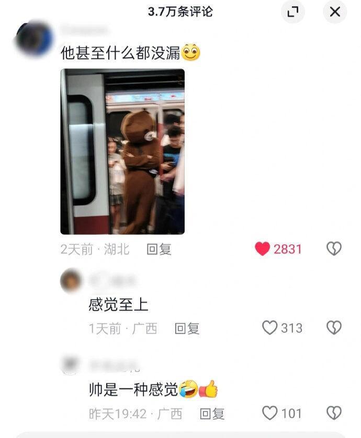This screenshot has height=438, width=361.
Task: Open the third commenter's blurred username
Action: tap(114, 366)
